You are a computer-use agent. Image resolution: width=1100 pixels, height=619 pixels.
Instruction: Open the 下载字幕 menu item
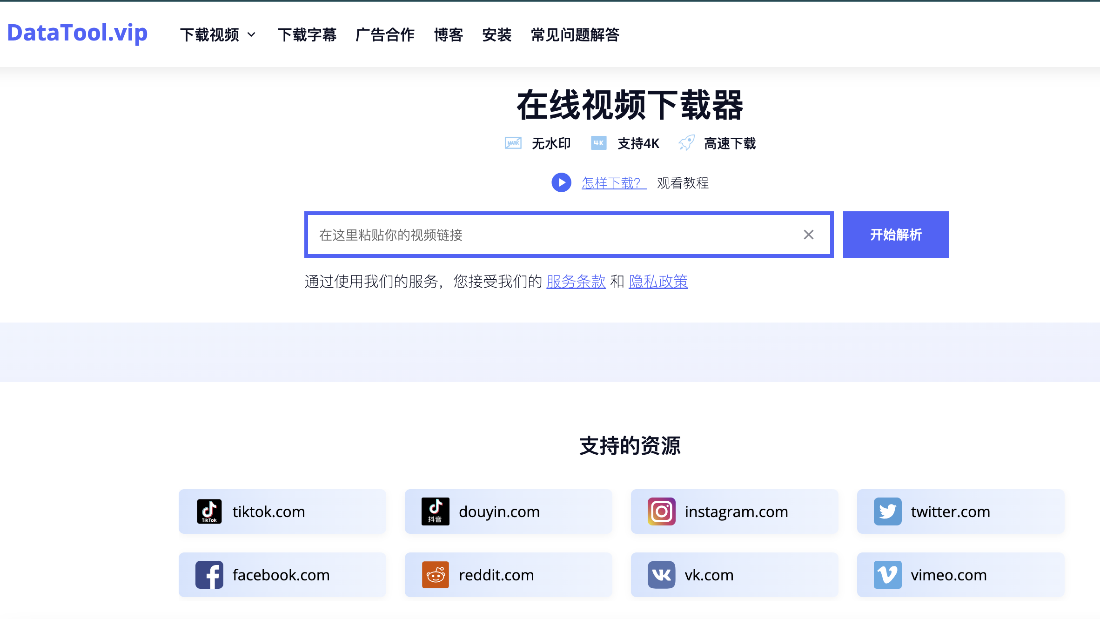(307, 35)
